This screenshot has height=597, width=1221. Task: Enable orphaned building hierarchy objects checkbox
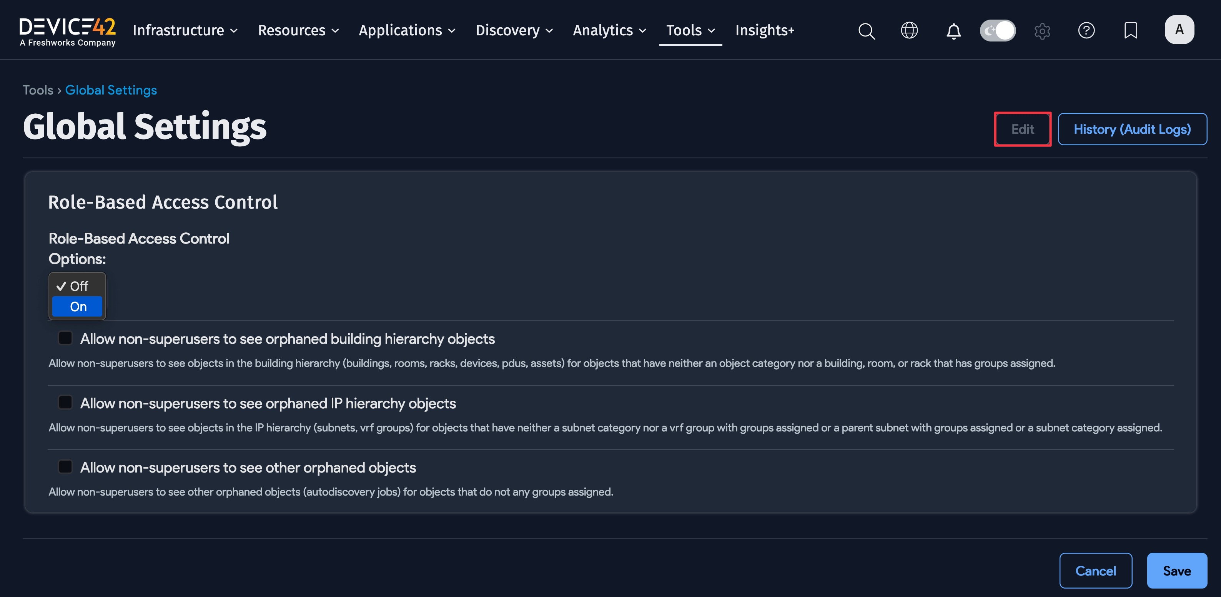[x=65, y=337]
